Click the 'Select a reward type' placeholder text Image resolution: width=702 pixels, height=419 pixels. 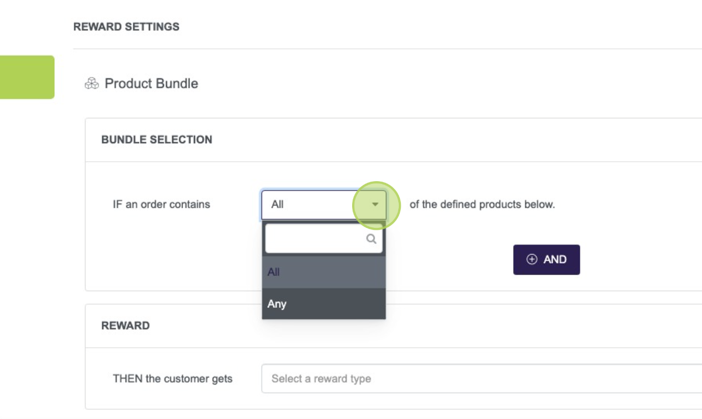pyautogui.click(x=321, y=379)
